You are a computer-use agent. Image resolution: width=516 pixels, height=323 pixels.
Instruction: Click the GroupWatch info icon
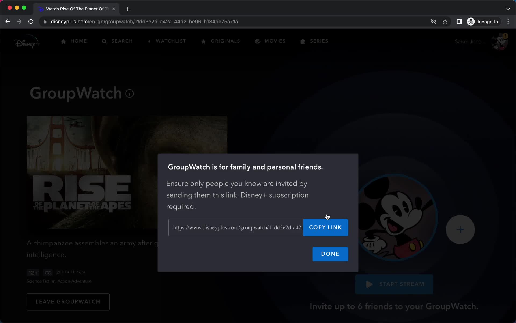pos(130,94)
